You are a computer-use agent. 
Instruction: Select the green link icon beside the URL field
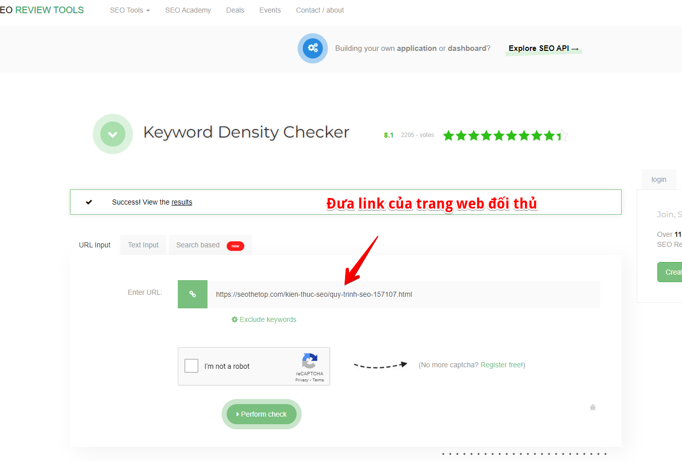point(192,294)
